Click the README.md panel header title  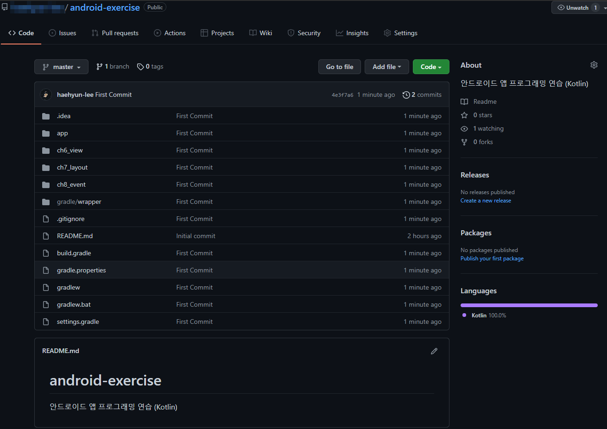[x=61, y=351]
